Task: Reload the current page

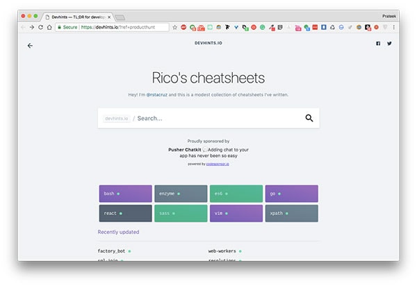Action: (40, 27)
